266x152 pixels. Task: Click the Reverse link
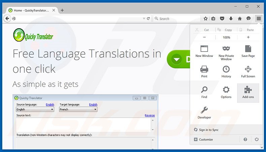[x=149, y=115]
